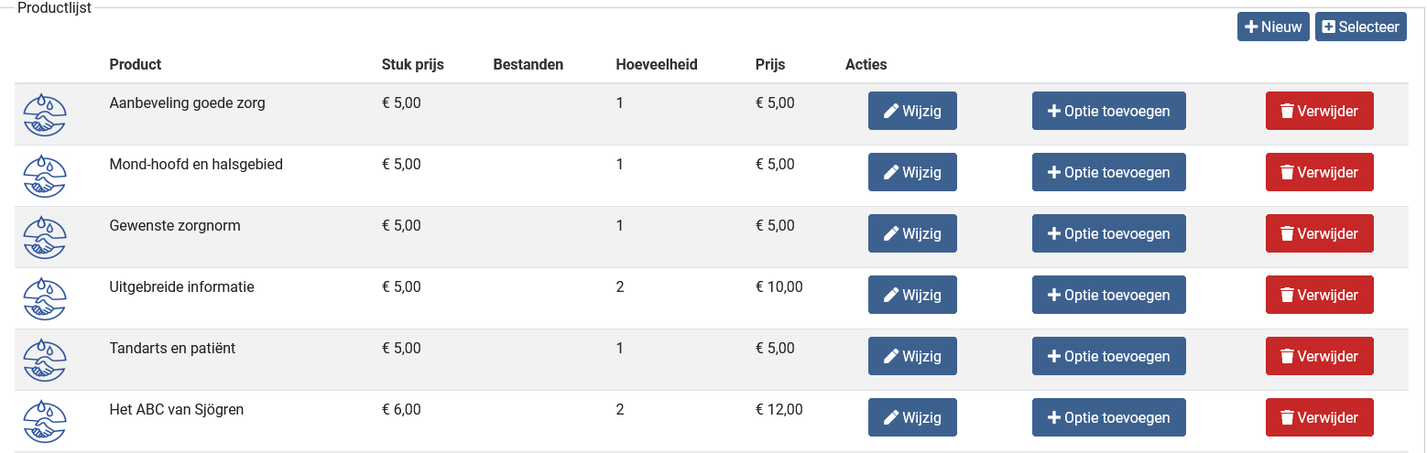Click the icon next to Tandarts en patiënt
This screenshot has height=453, width=1427.
coord(45,360)
